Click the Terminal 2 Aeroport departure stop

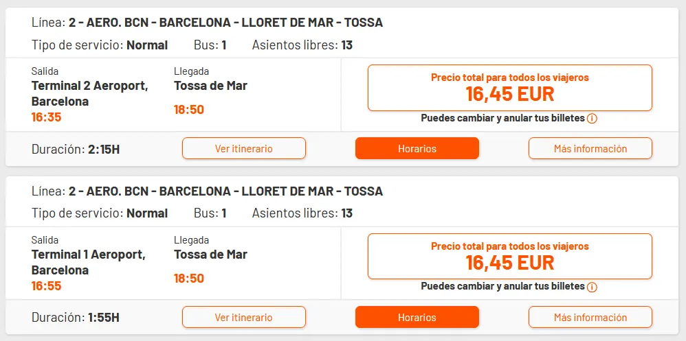click(x=89, y=93)
